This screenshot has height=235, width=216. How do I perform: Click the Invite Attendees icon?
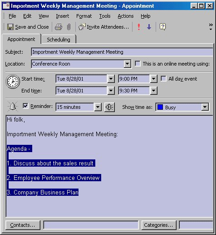pyautogui.click(x=82, y=27)
